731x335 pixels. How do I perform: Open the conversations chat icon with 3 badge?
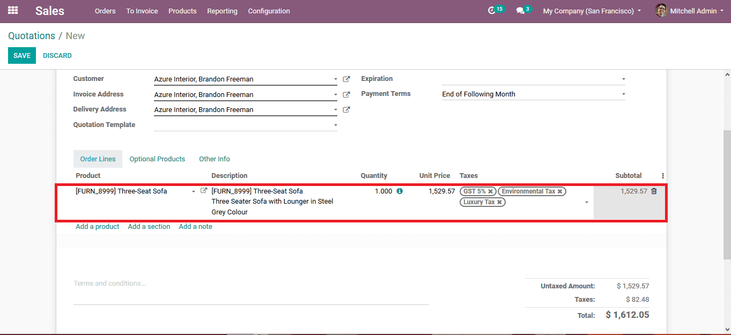point(520,11)
